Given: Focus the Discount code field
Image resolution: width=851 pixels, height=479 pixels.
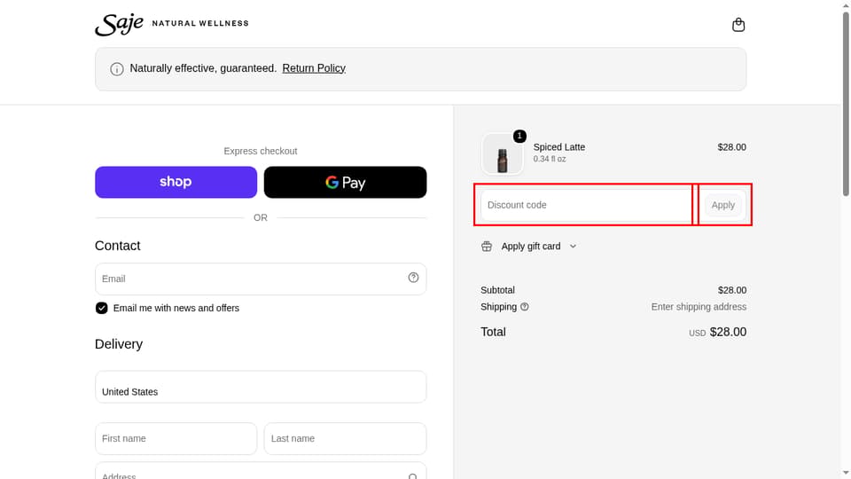Looking at the screenshot, I should pyautogui.click(x=586, y=205).
